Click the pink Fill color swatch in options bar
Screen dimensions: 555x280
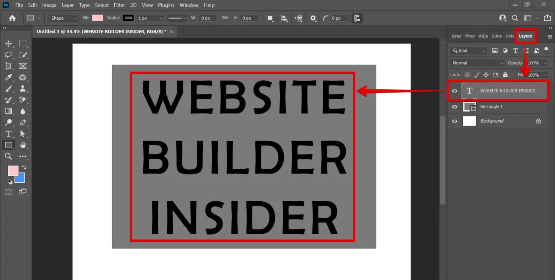(97, 18)
